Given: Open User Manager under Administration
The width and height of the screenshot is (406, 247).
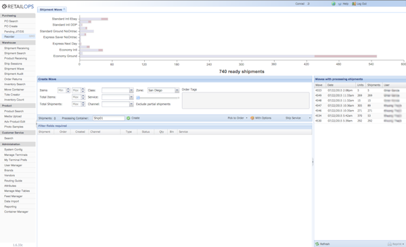Looking at the screenshot, I should [13, 165].
